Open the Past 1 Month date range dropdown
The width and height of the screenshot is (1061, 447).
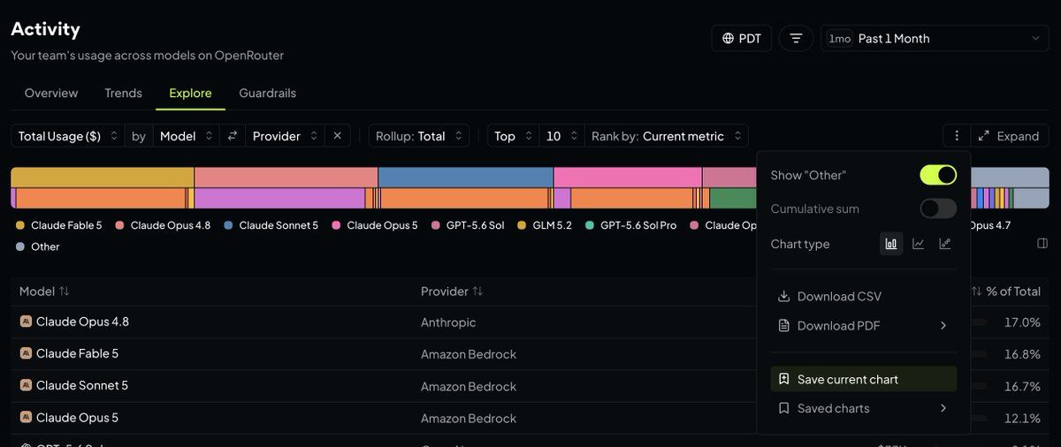coord(935,38)
